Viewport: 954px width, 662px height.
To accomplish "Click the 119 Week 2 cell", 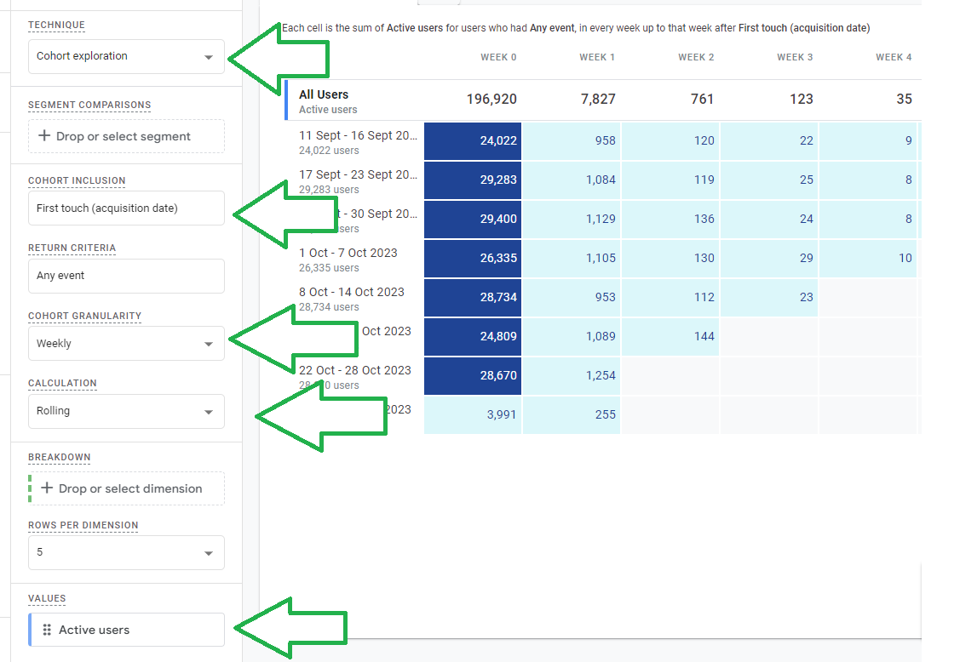I will 670,180.
